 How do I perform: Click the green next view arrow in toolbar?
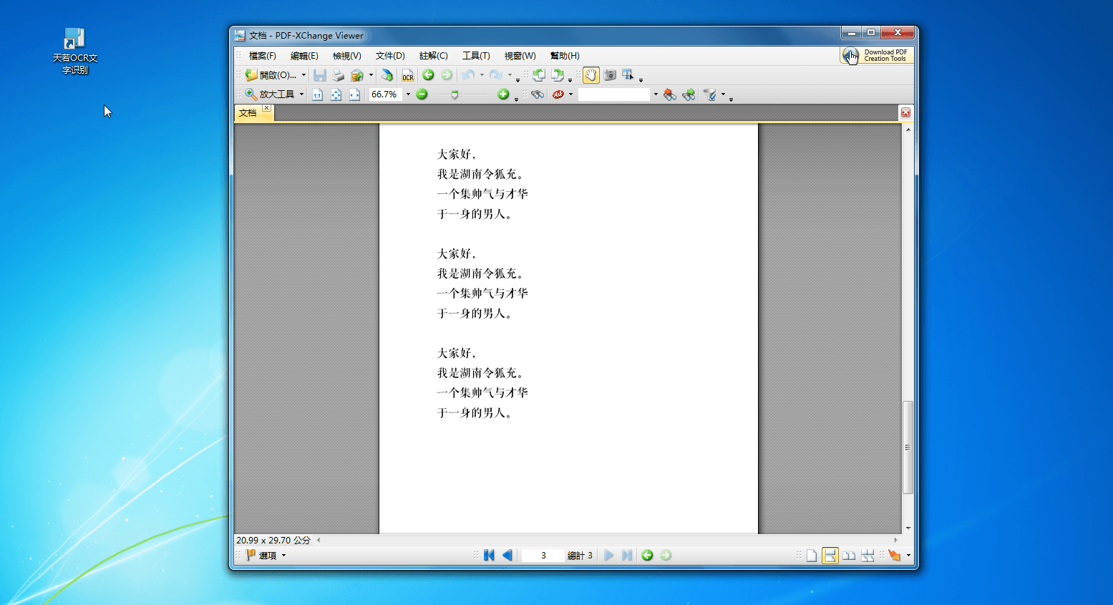(x=447, y=75)
